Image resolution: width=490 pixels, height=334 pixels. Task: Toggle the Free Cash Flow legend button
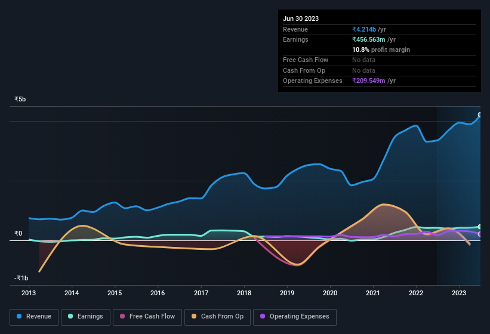[x=147, y=317]
